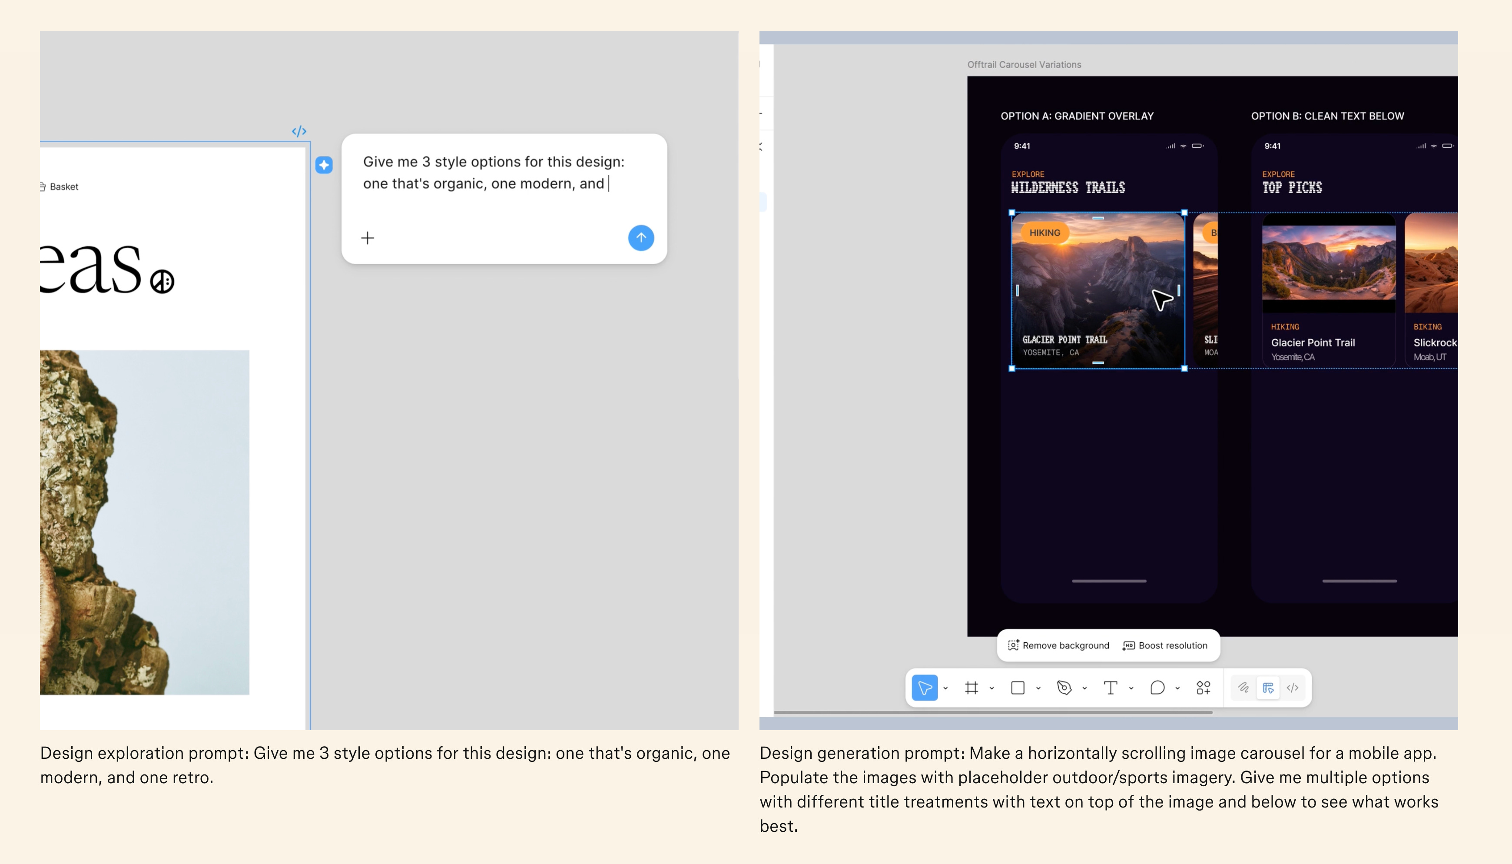Click the 9:41 time in Option A phone
The width and height of the screenshot is (1512, 864).
tap(1022, 146)
